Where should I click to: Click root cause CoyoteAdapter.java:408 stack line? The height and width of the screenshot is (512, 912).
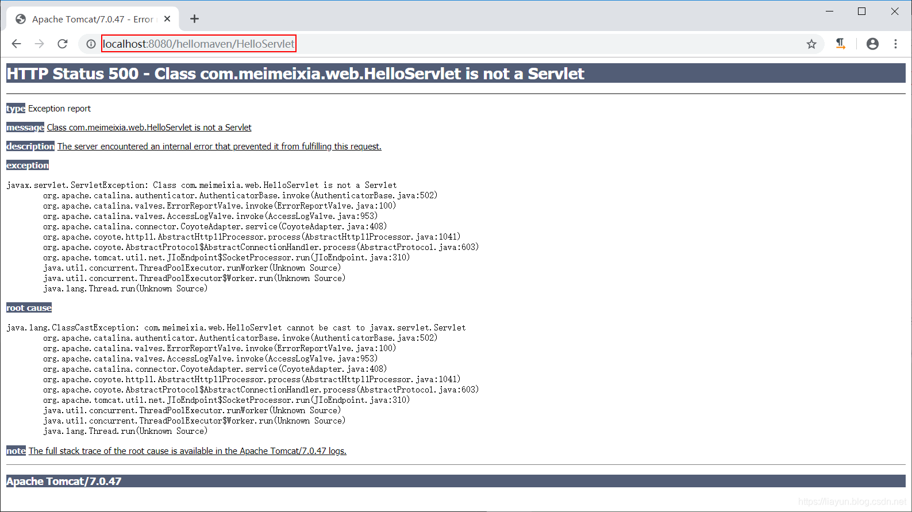(x=215, y=369)
